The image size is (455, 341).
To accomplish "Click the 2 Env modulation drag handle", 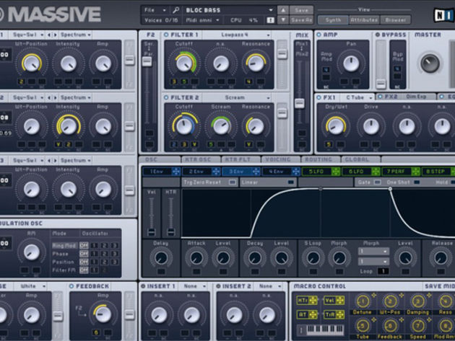I will click(x=216, y=172).
